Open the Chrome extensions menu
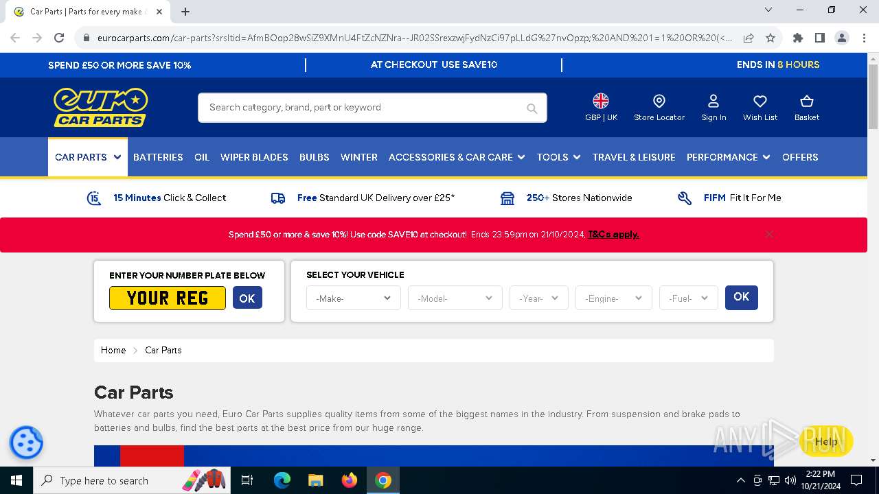This screenshot has width=879, height=494. tap(797, 38)
